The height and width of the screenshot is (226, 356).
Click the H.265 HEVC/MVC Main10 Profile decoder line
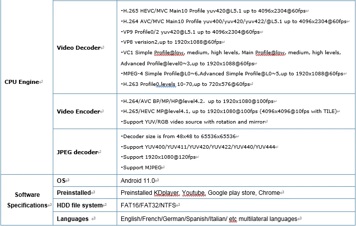pyautogui.click(x=213, y=11)
